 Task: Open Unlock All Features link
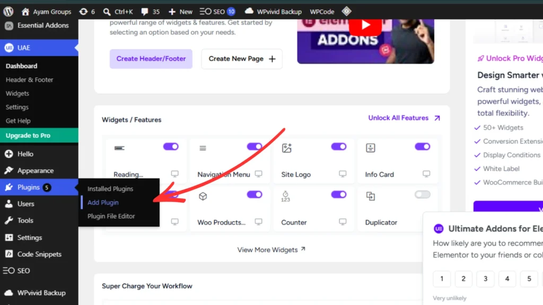click(404, 118)
